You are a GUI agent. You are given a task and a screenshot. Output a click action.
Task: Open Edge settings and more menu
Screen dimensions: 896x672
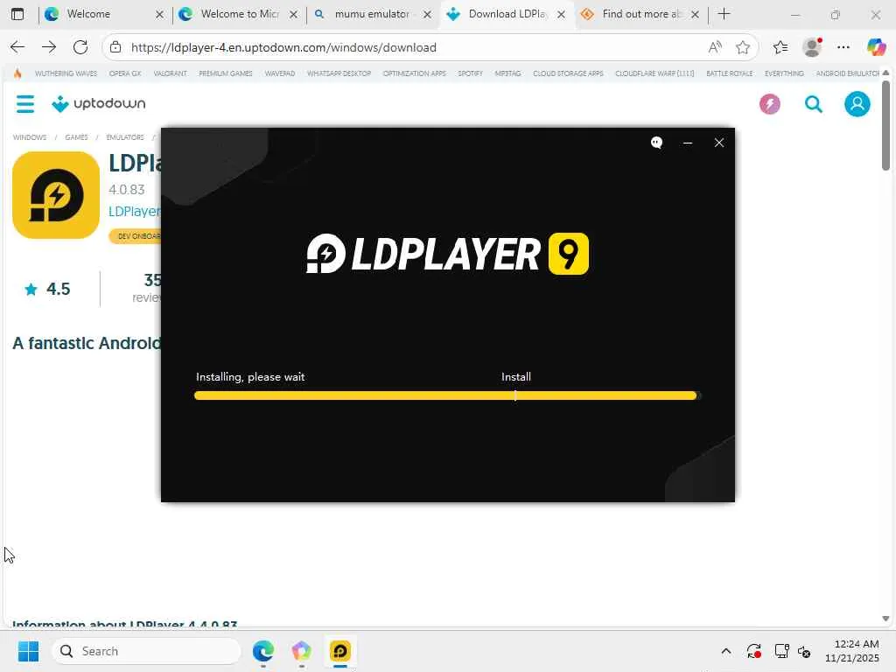pos(843,47)
